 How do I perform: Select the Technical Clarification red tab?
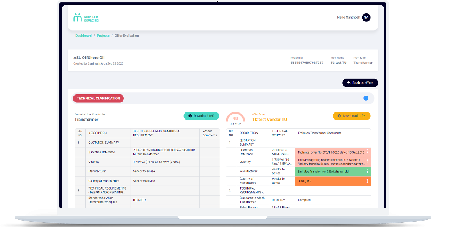coord(98,98)
